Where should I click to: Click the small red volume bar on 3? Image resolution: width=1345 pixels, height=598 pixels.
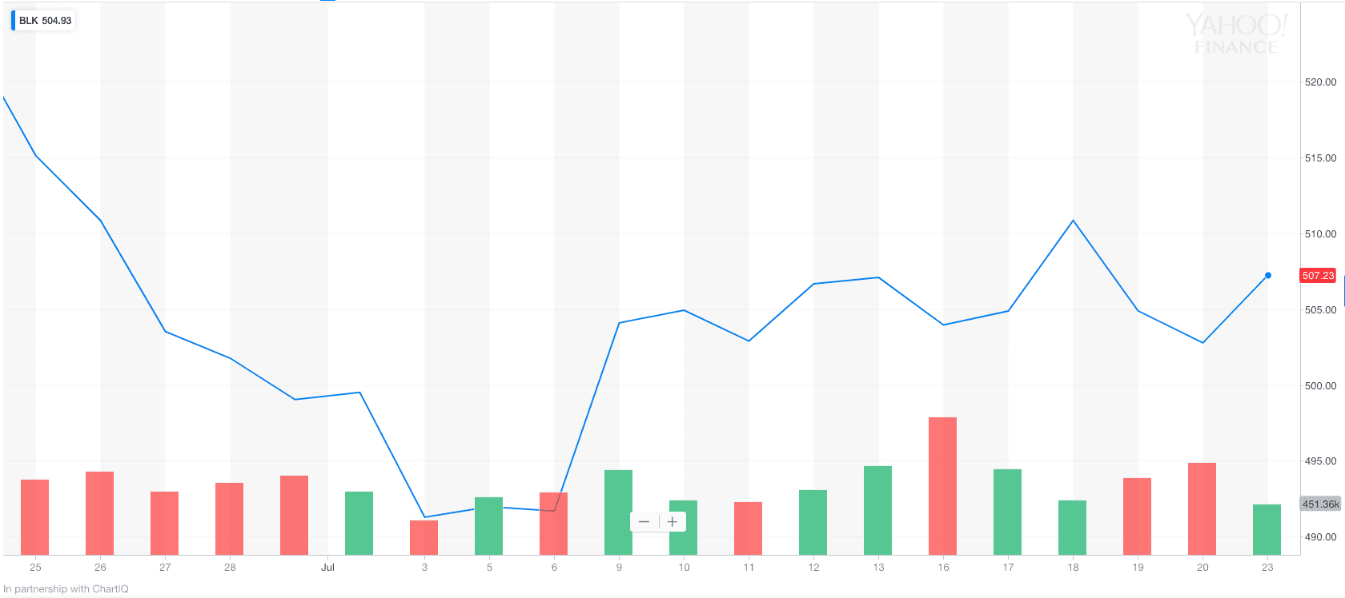click(x=424, y=537)
